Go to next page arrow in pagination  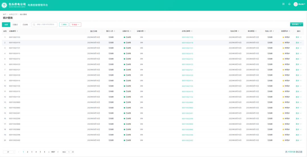pos(57,152)
